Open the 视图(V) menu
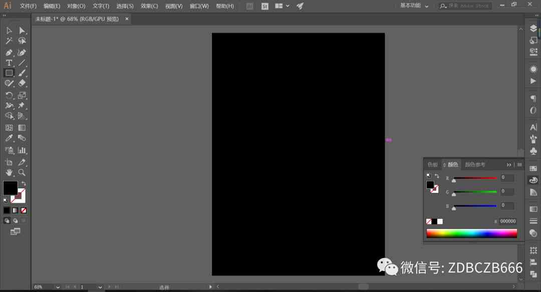 [174, 6]
